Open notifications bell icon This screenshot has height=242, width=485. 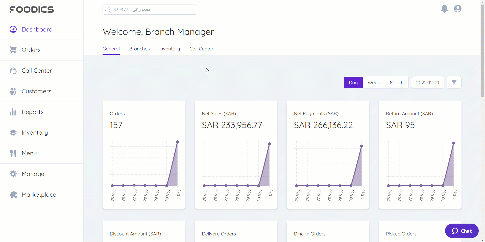(444, 9)
